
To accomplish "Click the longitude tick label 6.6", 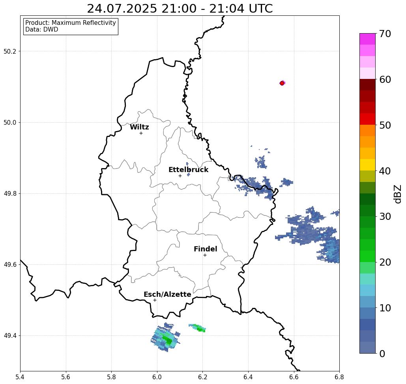I will pos(294,377).
